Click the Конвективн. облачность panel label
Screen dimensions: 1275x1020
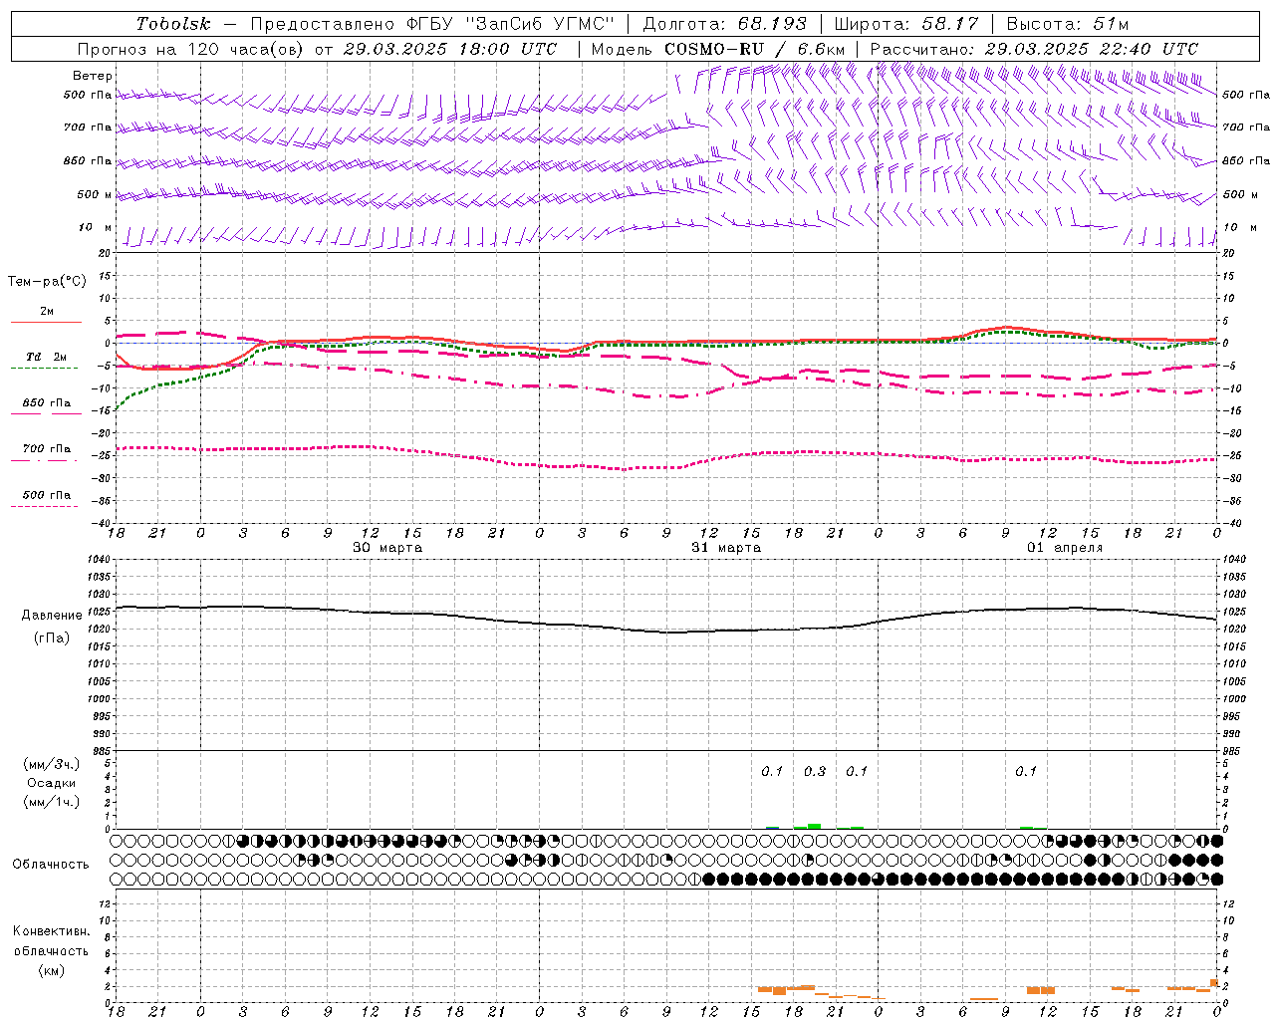[51, 941]
